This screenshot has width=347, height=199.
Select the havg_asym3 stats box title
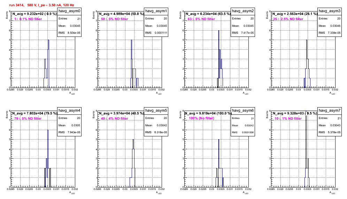tap(330, 11)
